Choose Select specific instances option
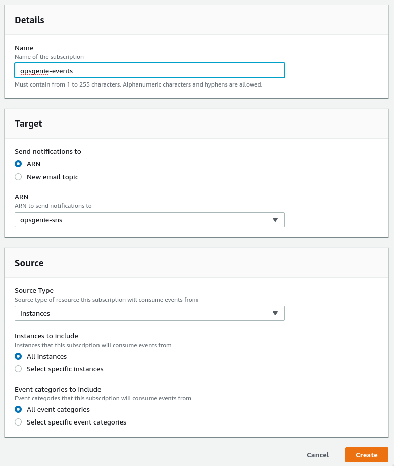The width and height of the screenshot is (394, 466). [x=18, y=369]
